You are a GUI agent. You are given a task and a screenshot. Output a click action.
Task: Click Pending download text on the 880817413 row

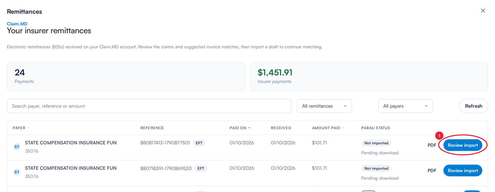tap(380, 152)
